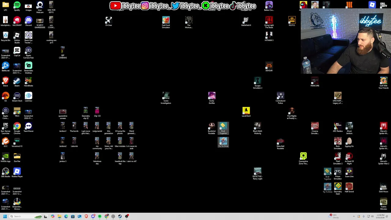Viewport: 391px width, 220px height.
Task: Open the Prison Simulator shortcut
Action: [338, 174]
